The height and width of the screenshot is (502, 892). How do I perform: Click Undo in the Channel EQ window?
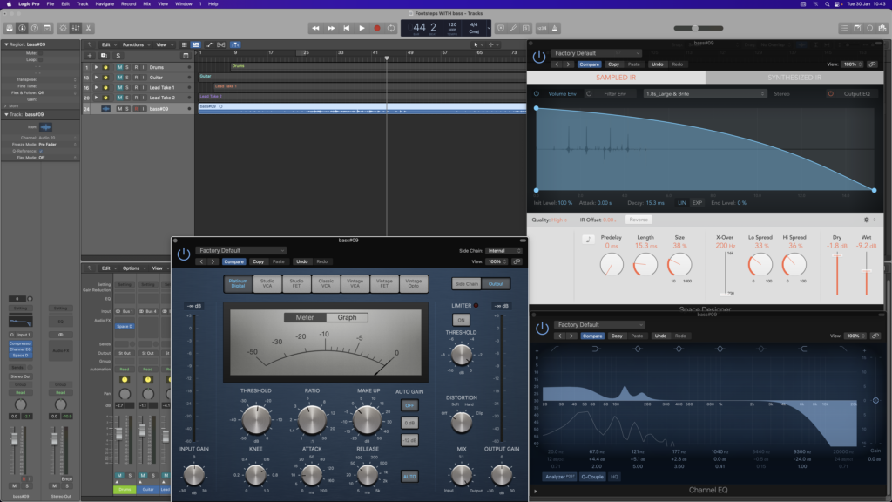(660, 336)
